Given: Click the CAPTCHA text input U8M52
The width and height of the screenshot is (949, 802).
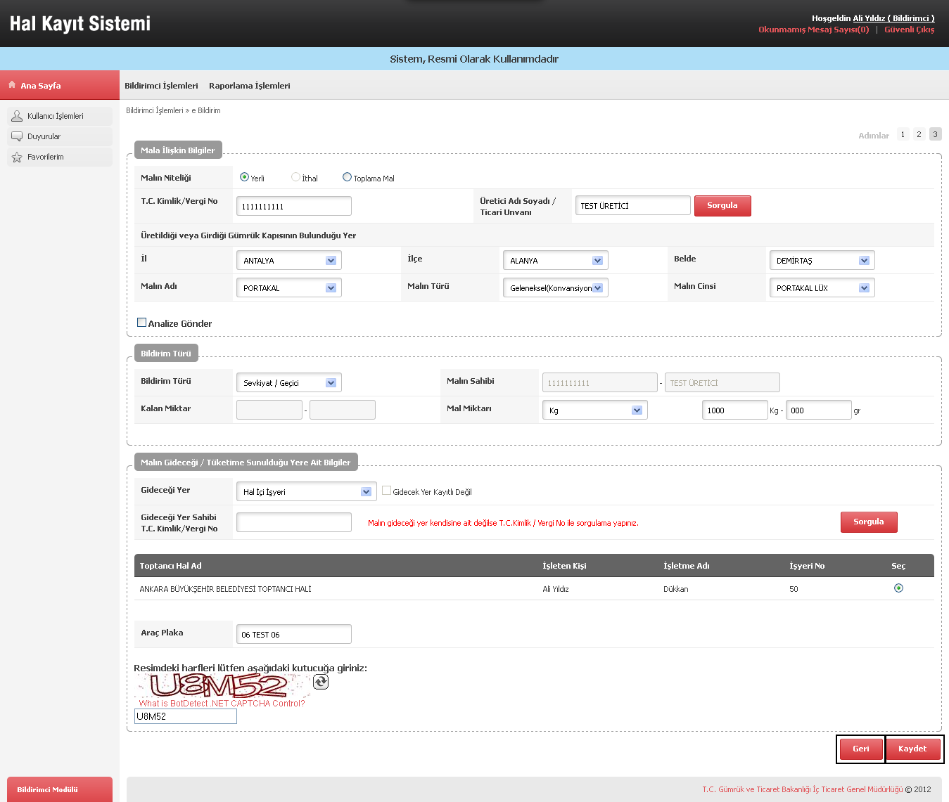Looking at the screenshot, I should tap(186, 716).
